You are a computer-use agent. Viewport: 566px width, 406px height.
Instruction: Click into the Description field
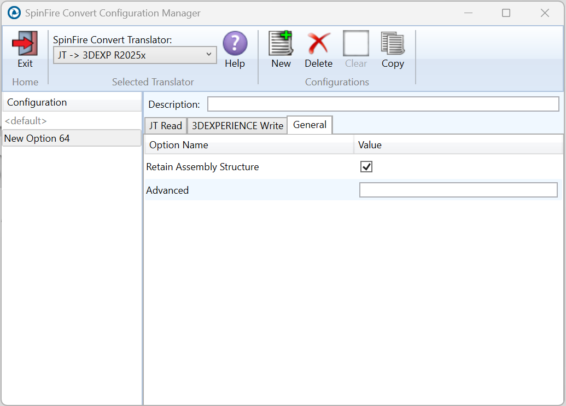click(x=383, y=104)
